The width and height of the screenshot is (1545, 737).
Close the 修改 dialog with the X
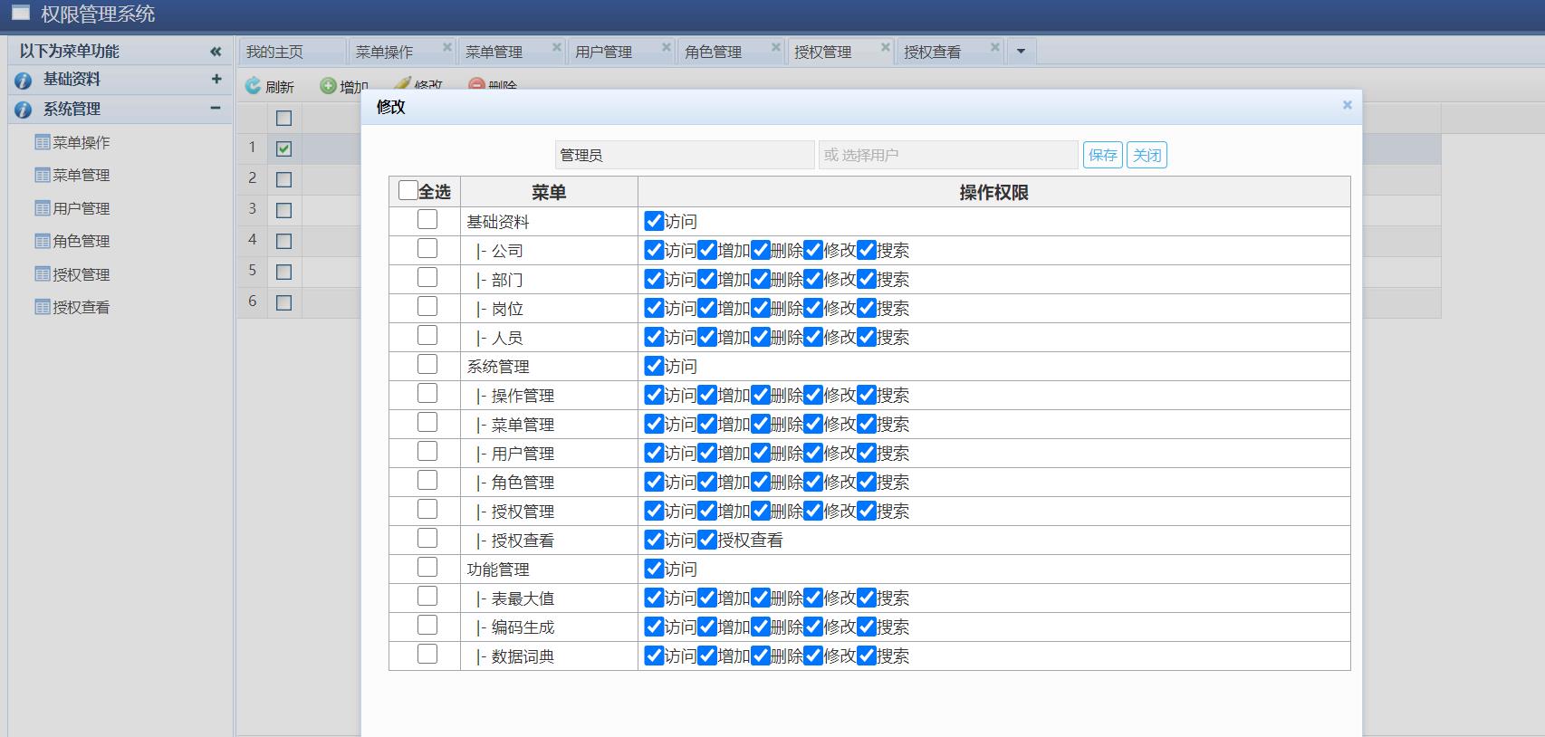(1347, 105)
